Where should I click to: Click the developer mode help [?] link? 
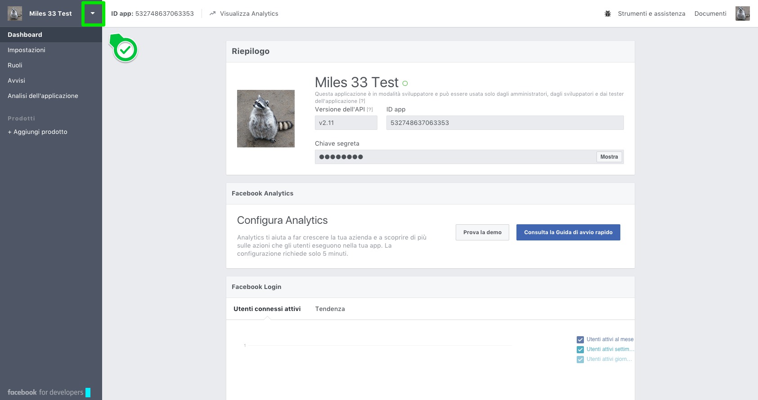coord(362,101)
